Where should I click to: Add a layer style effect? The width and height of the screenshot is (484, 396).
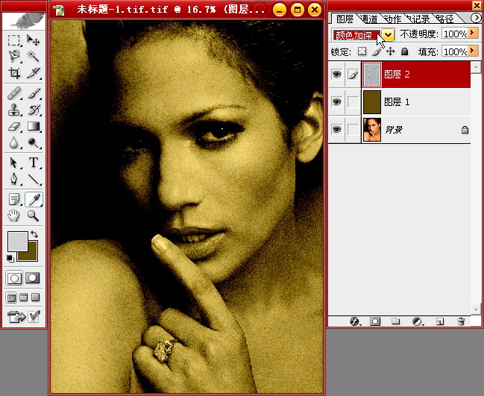pyautogui.click(x=355, y=321)
